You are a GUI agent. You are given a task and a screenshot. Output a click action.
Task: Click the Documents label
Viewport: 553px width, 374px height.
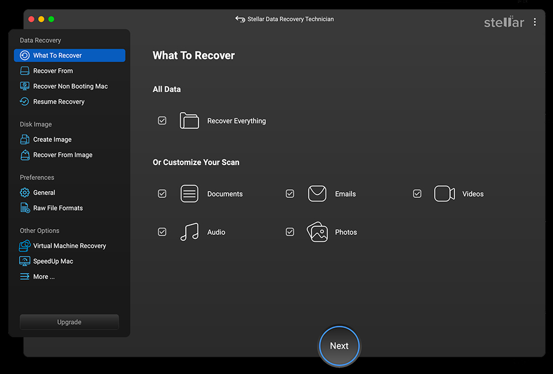tap(225, 194)
